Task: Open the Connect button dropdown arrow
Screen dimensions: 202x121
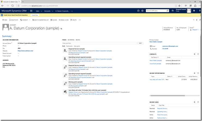Action: point(30,20)
